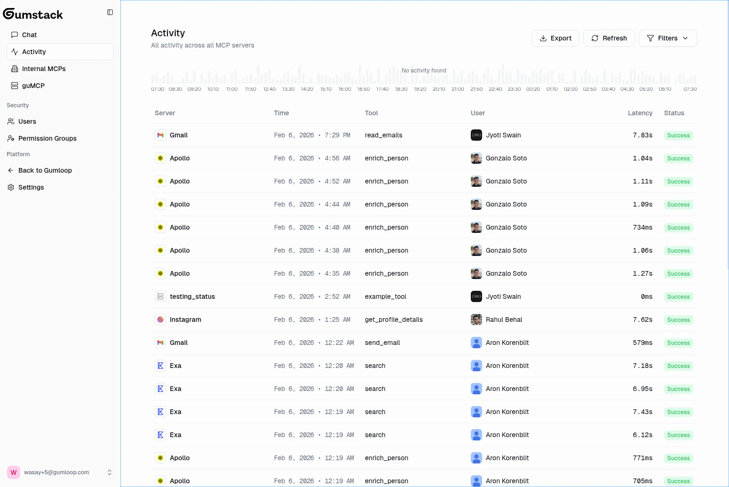Click the Instagram server icon
This screenshot has height=487, width=729.
click(160, 319)
